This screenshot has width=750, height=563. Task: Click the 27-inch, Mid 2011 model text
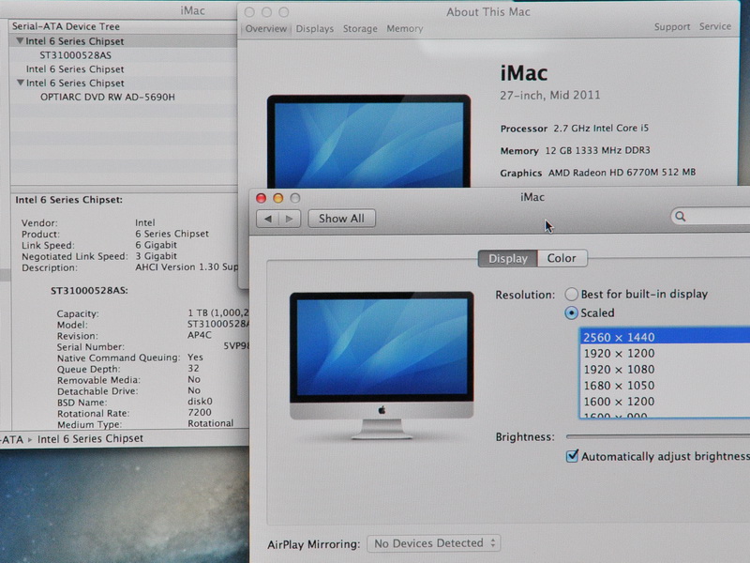click(550, 96)
